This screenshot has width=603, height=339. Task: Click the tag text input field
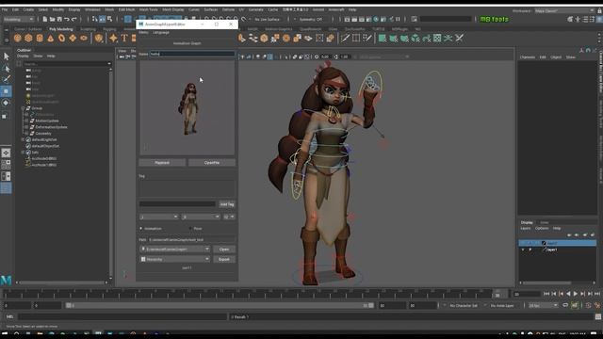pyautogui.click(x=177, y=204)
